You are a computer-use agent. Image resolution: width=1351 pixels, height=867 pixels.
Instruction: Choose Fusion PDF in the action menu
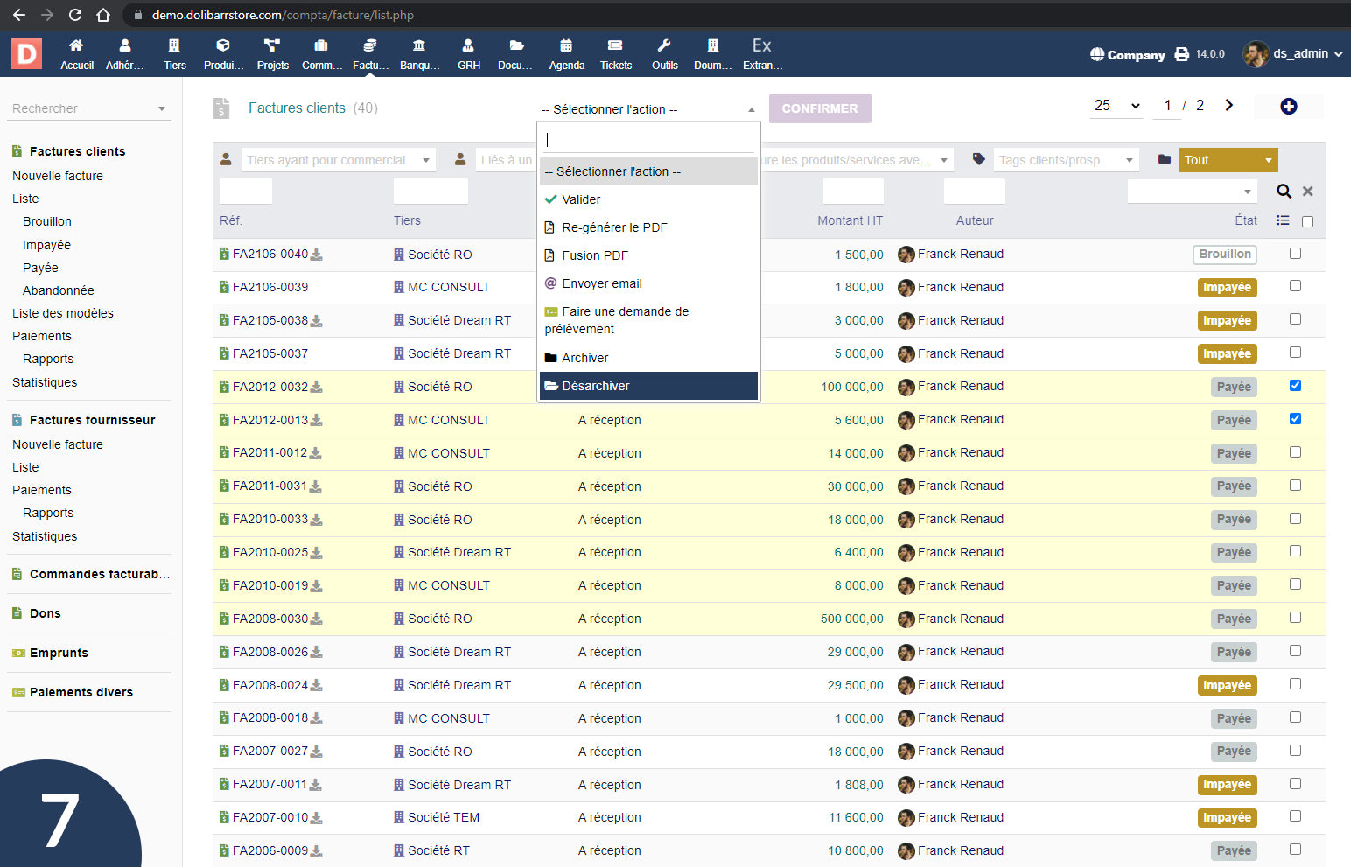point(595,255)
